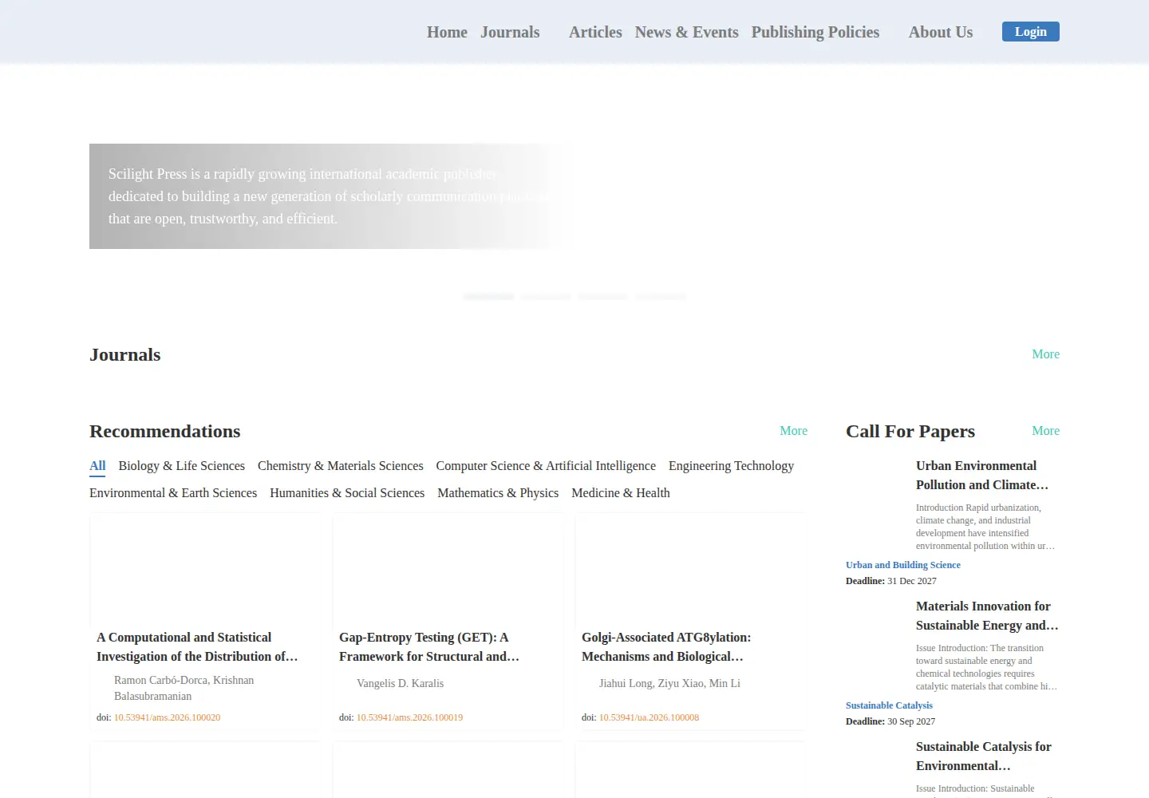Click DOI link 10.53941/ams.2026.100019

pos(409,717)
